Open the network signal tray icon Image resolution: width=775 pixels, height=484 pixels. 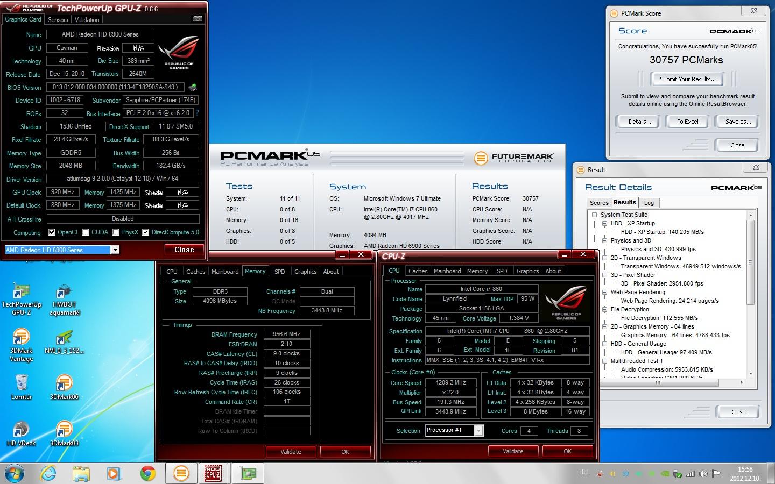pyautogui.click(x=691, y=474)
